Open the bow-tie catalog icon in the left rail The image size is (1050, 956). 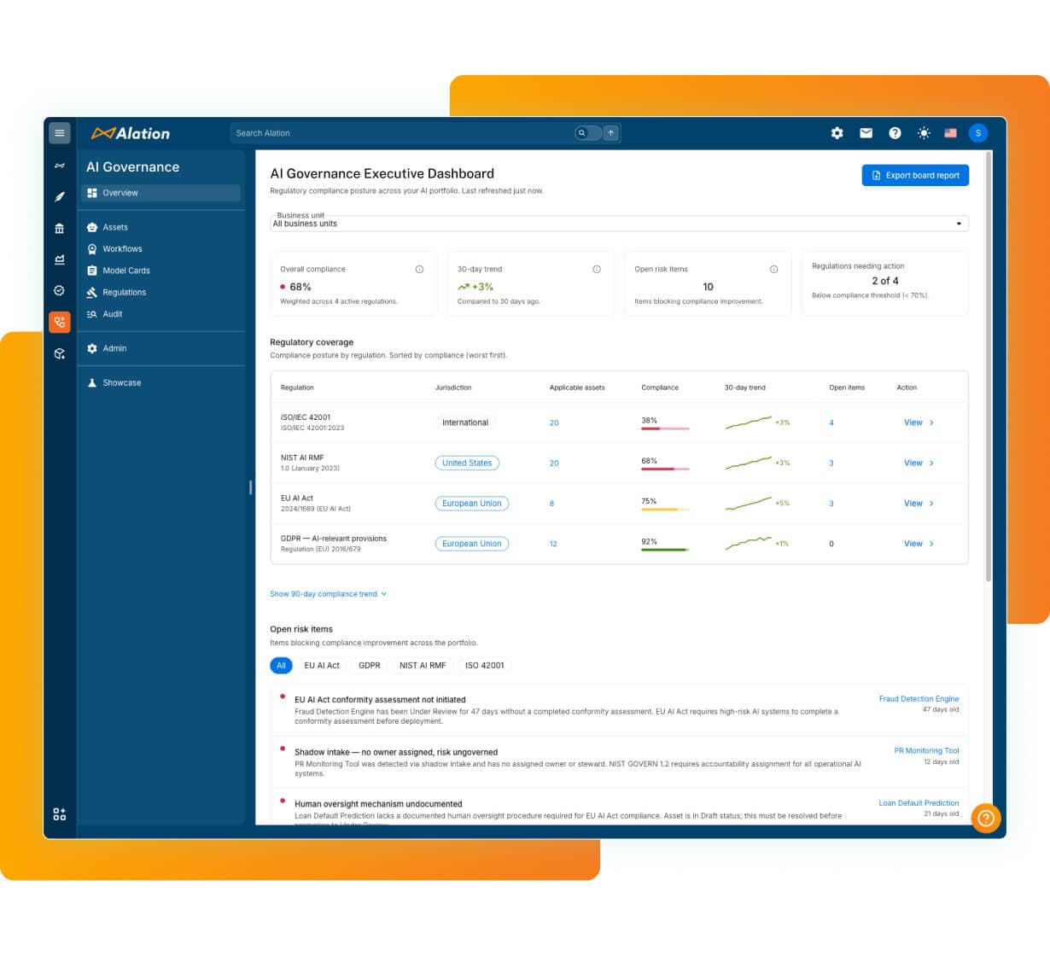pos(59,166)
